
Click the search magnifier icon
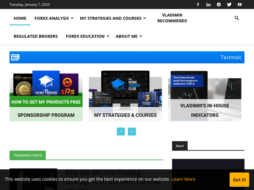click(x=237, y=18)
